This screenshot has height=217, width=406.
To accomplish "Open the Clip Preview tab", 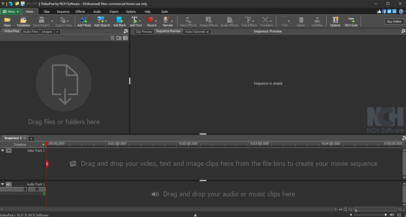I will point(144,31).
